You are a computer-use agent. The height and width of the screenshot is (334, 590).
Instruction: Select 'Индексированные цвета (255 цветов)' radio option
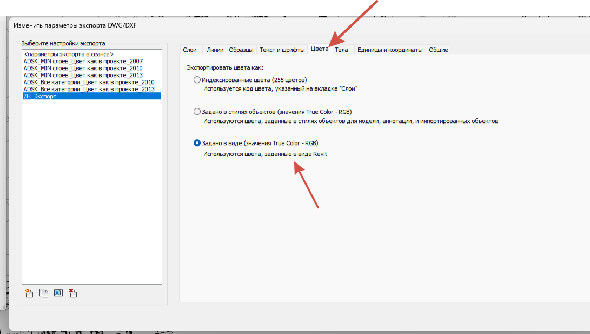[x=197, y=80]
